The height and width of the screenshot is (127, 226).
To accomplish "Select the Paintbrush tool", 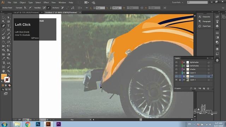I will [3, 34].
